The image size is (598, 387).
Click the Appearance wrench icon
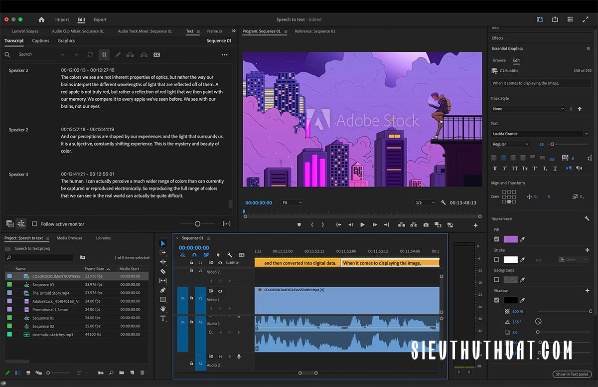click(x=587, y=218)
